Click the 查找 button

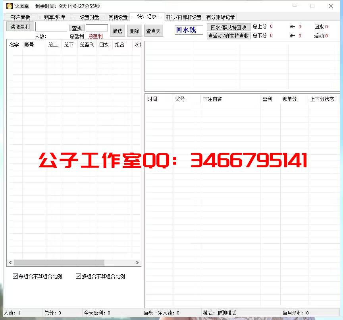[x=77, y=28]
